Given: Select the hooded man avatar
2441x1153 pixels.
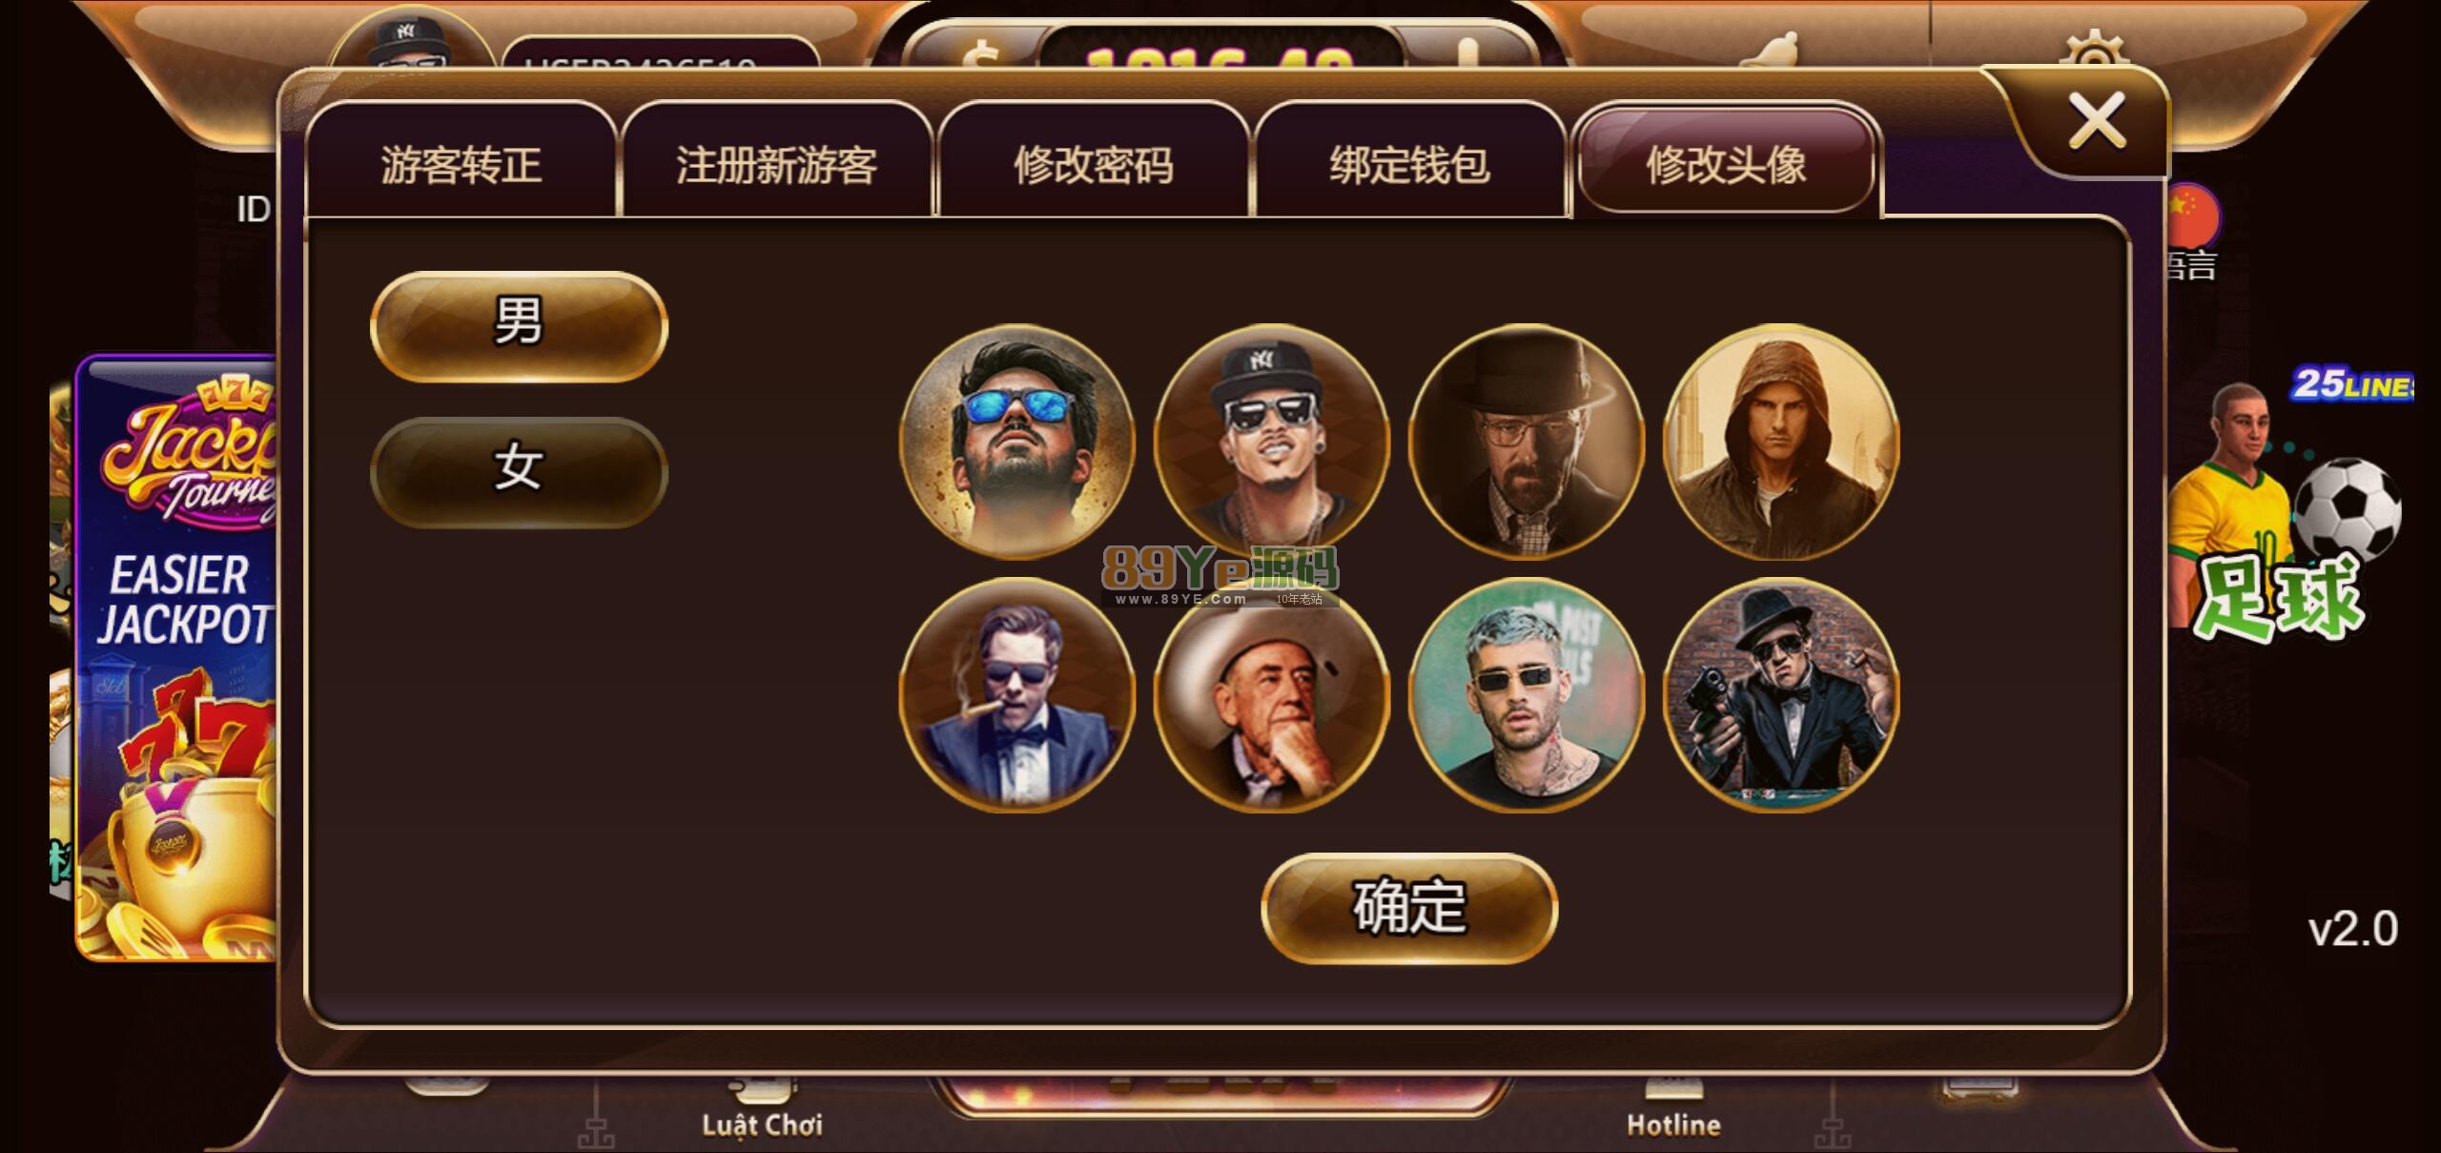Looking at the screenshot, I should 1781,442.
